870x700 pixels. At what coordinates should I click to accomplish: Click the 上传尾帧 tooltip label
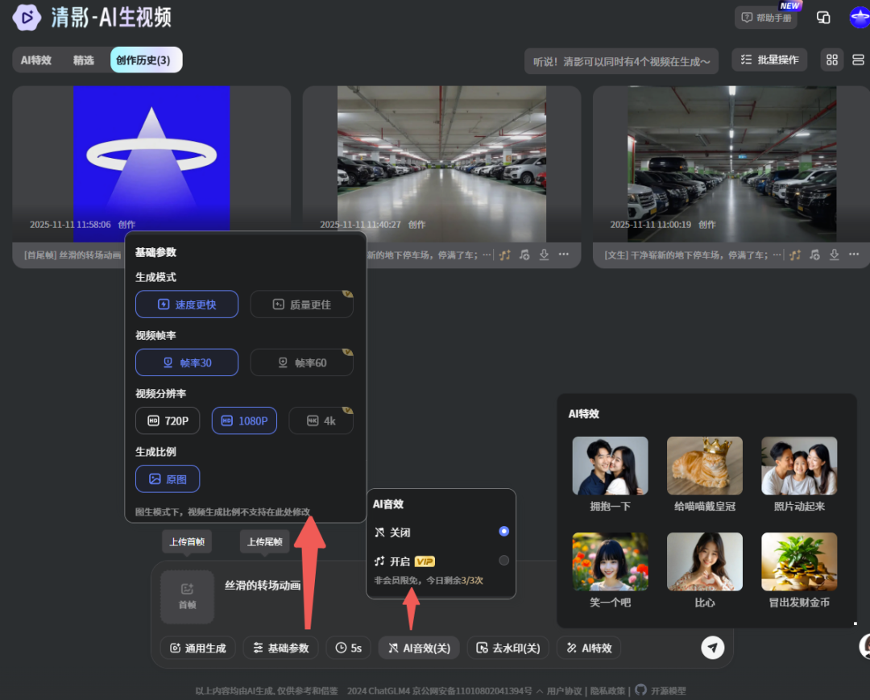265,541
